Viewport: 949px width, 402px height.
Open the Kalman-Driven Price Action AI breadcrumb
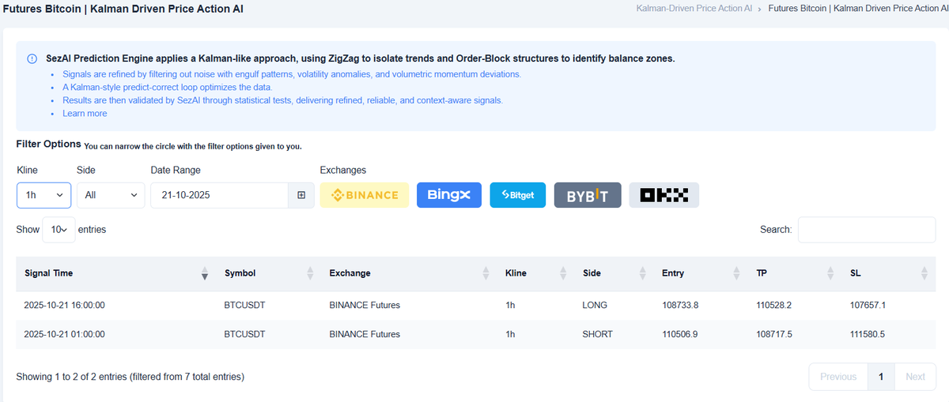[x=694, y=9]
